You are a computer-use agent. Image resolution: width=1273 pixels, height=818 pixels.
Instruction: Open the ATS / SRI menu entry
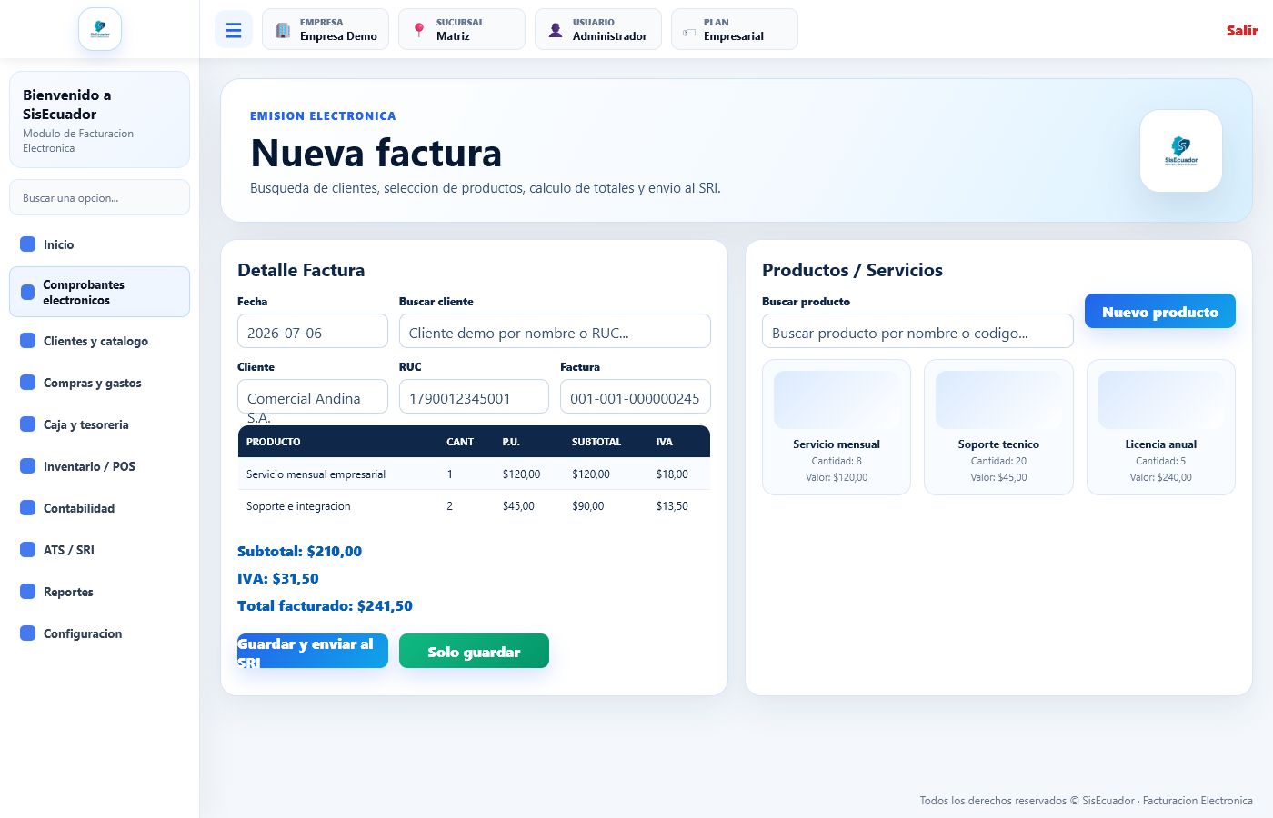pyautogui.click(x=99, y=550)
